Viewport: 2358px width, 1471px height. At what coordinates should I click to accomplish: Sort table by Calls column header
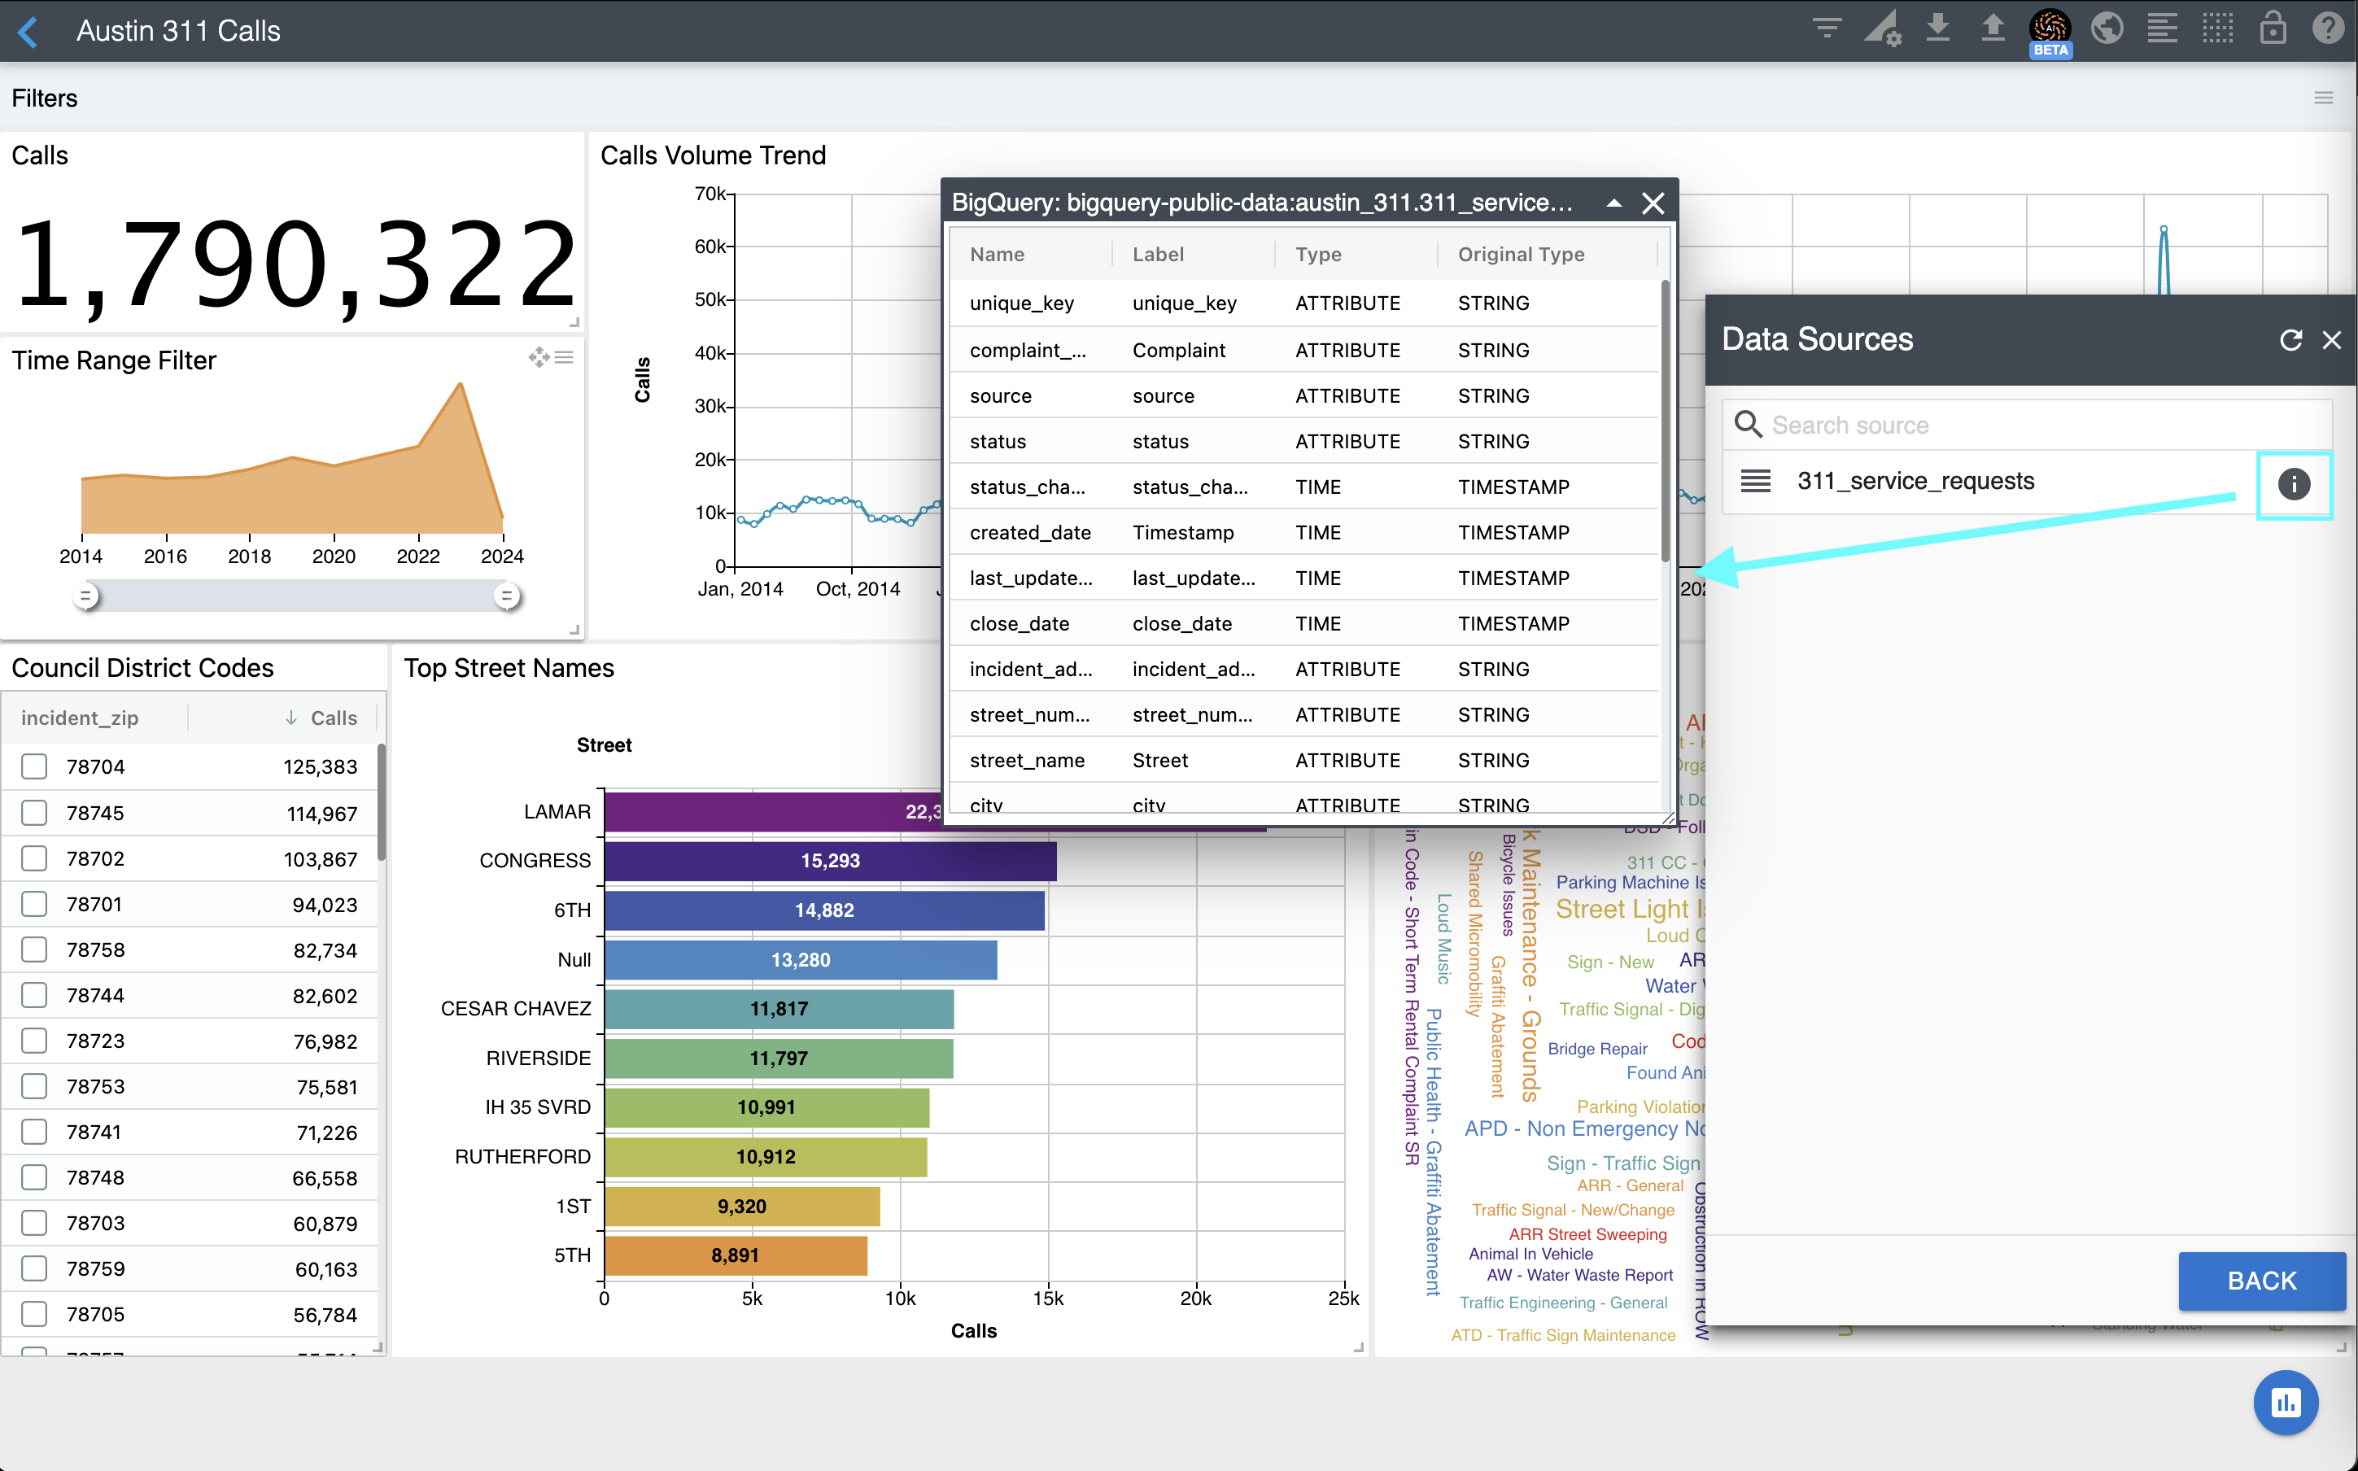coord(333,718)
